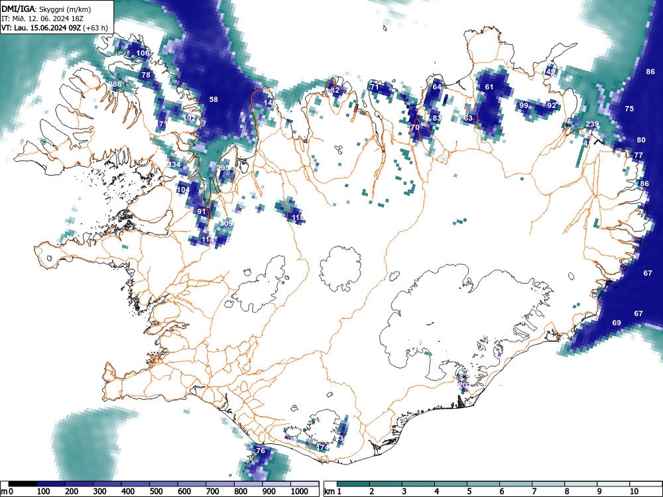Click the map value '114'
The height and width of the screenshot is (497, 663).
(x=208, y=239)
